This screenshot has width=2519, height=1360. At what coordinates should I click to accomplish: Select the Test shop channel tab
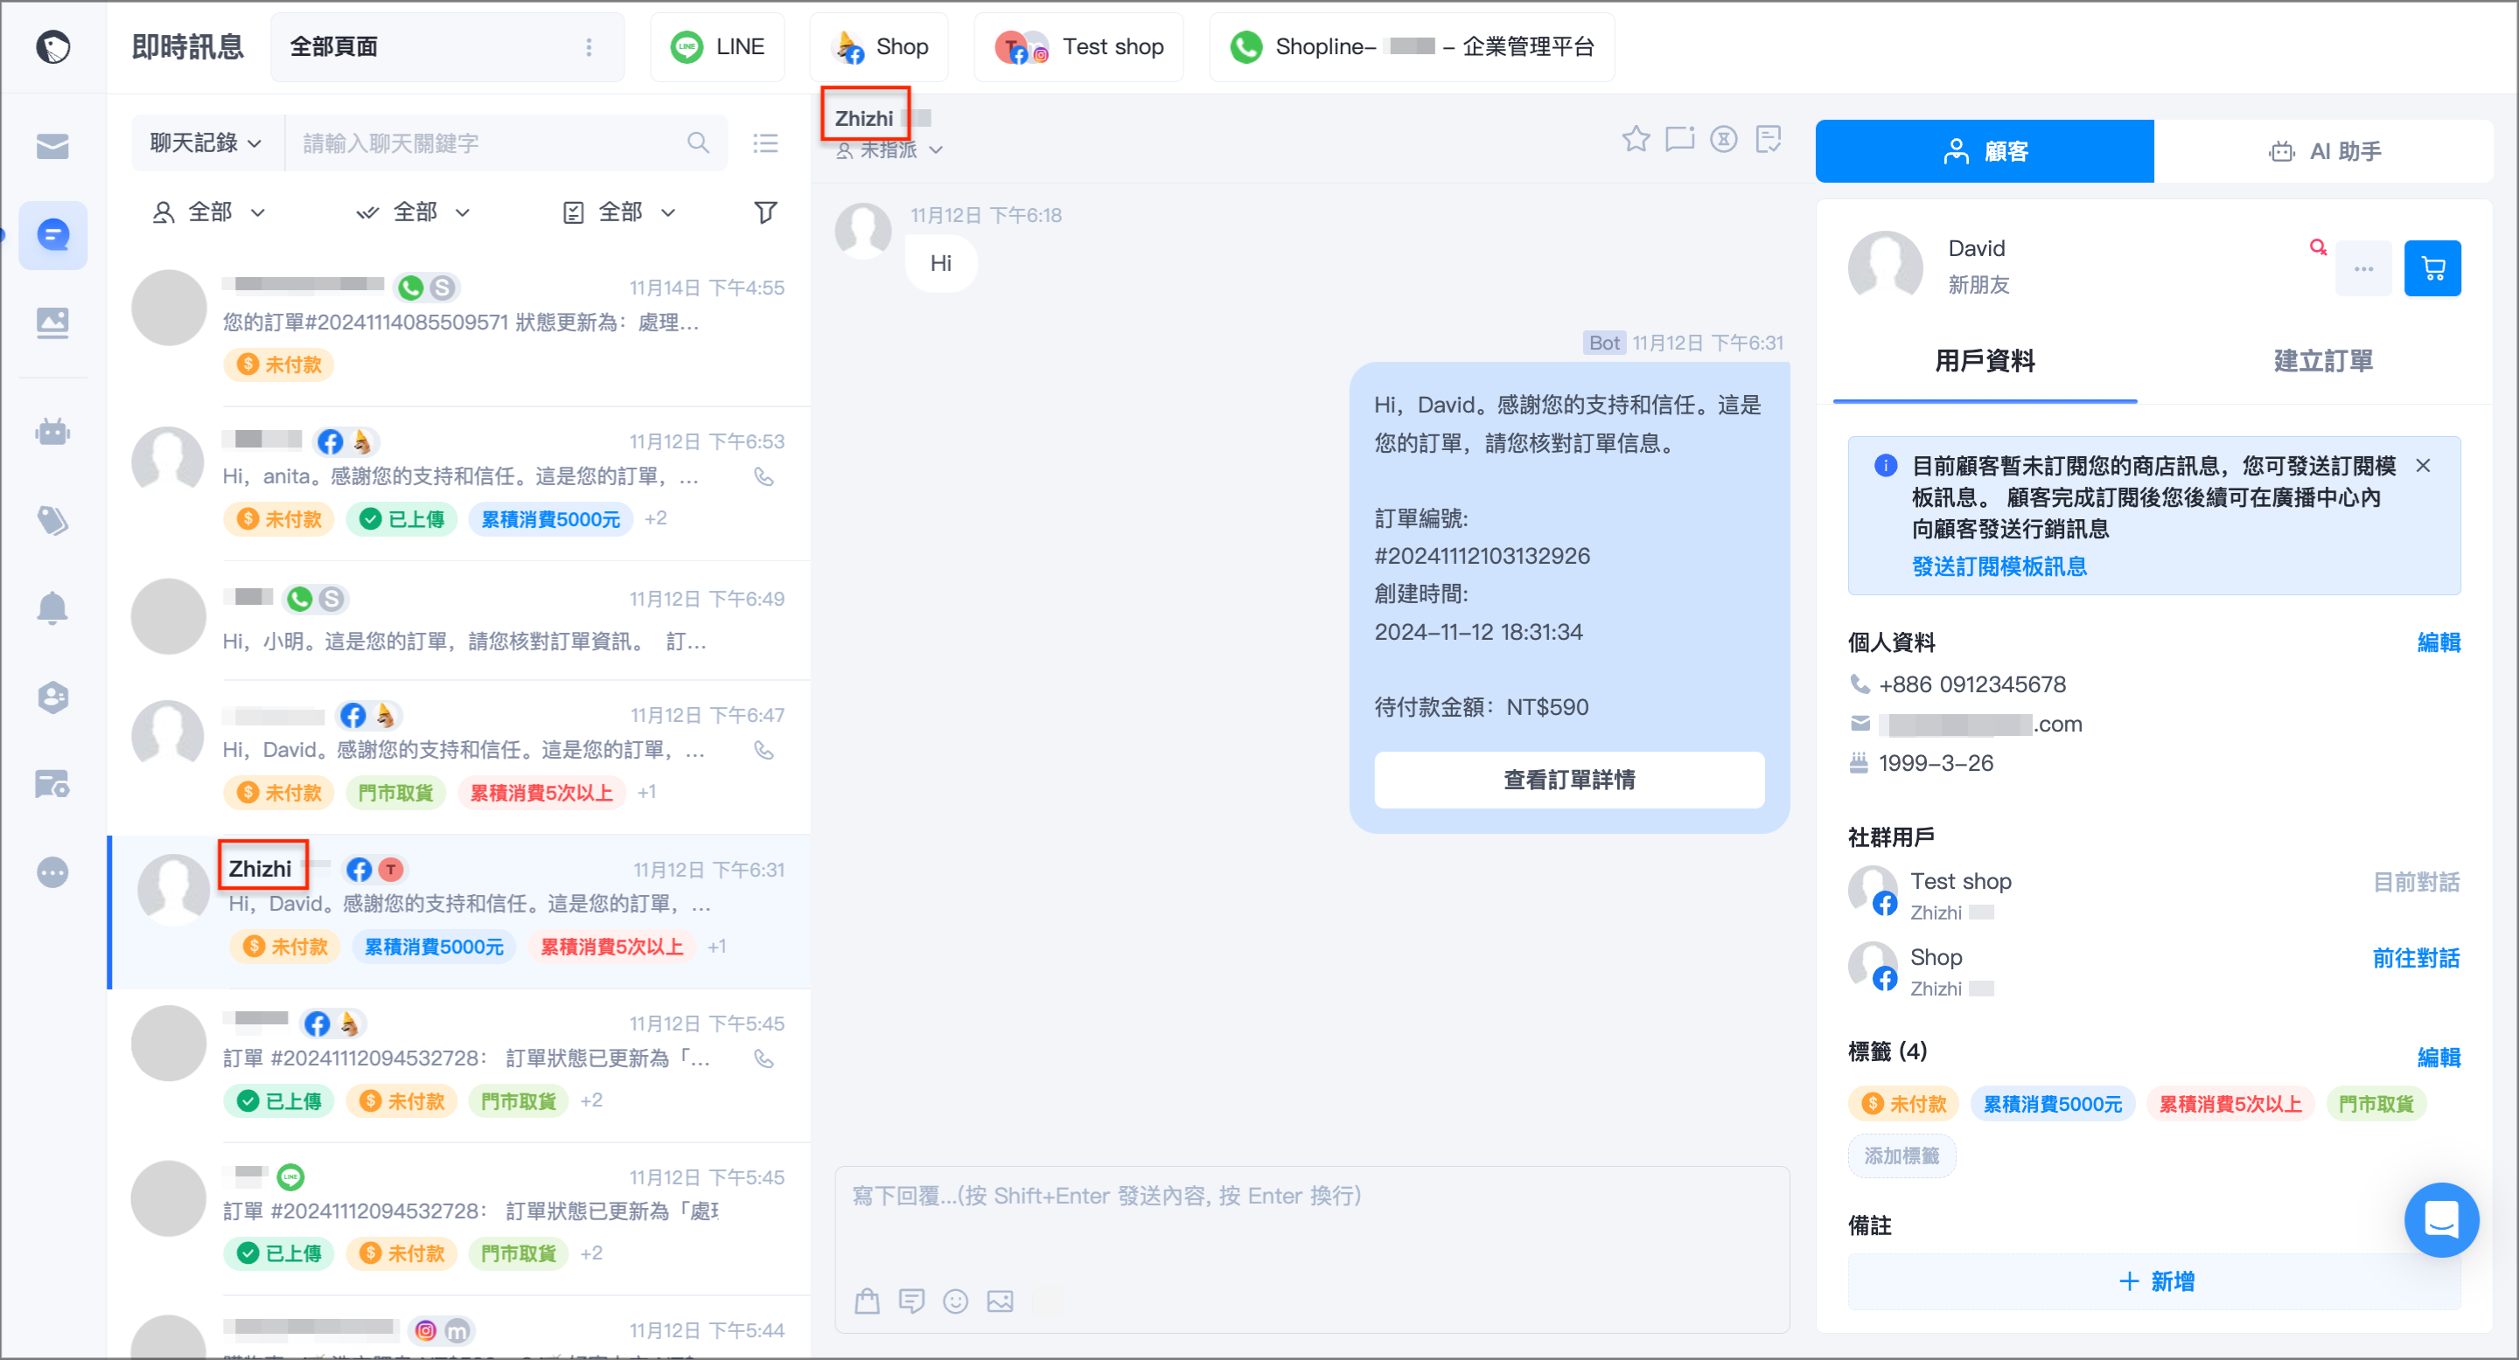tap(1078, 47)
